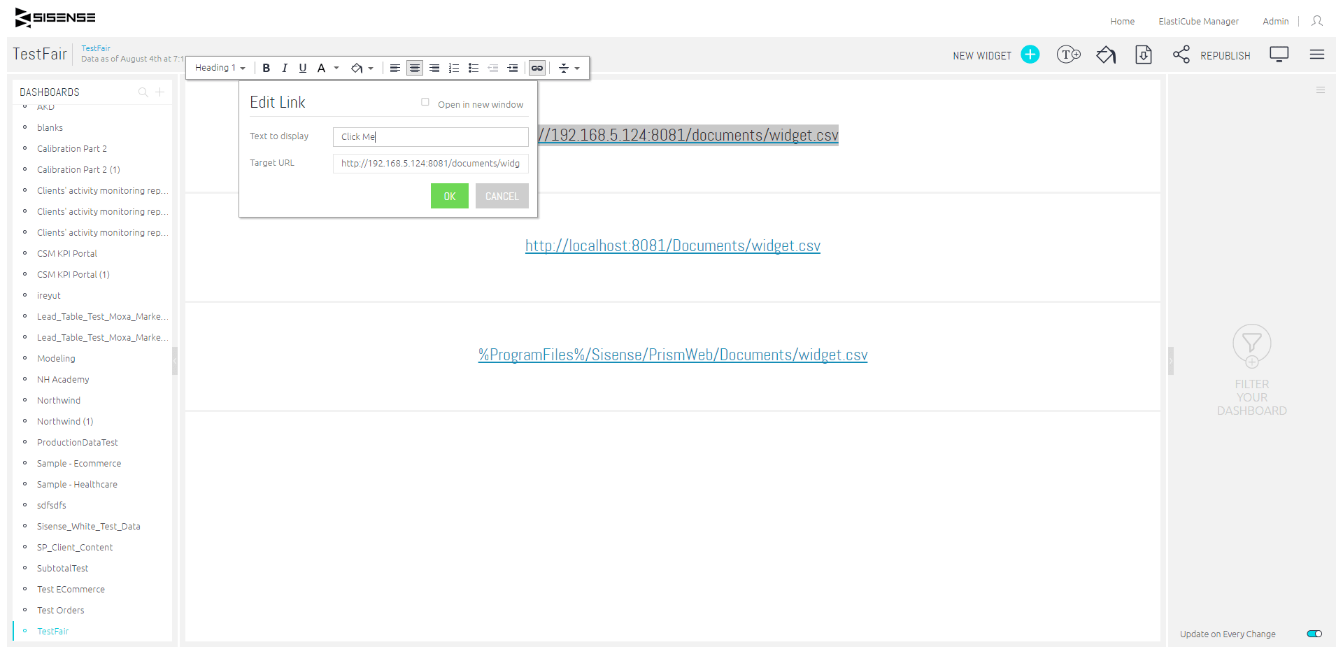Open the hamburger menu in the dashboard header
The image size is (1343, 654).
pyautogui.click(x=1317, y=55)
